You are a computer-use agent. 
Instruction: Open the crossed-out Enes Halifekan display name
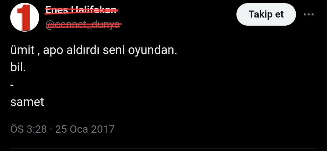coord(81,9)
